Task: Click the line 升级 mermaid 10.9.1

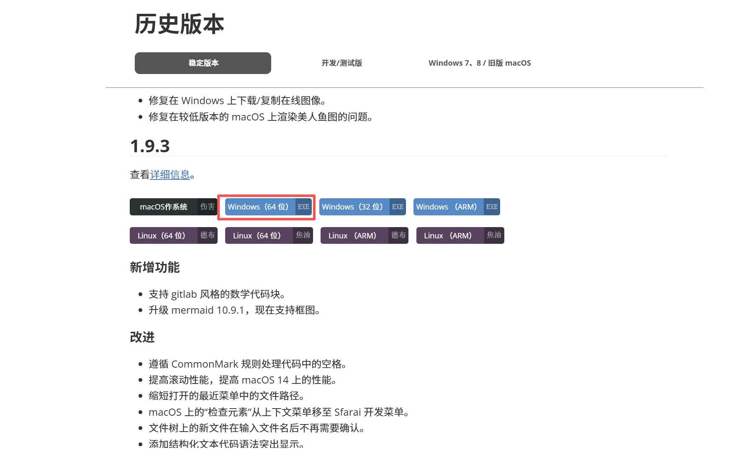Action: [x=234, y=310]
